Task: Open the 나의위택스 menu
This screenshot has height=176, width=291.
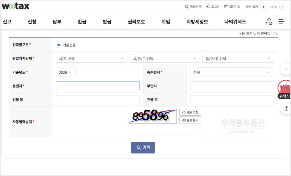Action: click(x=235, y=22)
